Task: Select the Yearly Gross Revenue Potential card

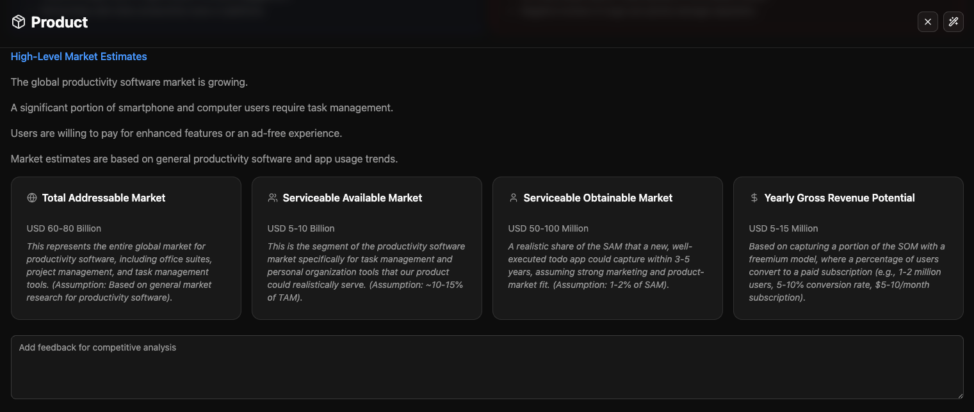Action: click(848, 248)
